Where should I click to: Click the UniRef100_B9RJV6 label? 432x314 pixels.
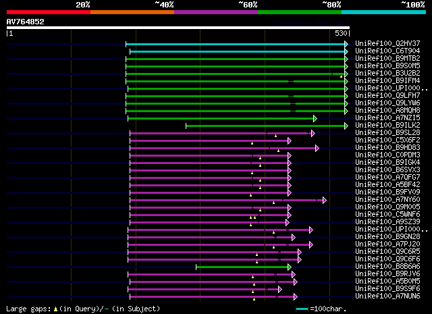(387, 274)
